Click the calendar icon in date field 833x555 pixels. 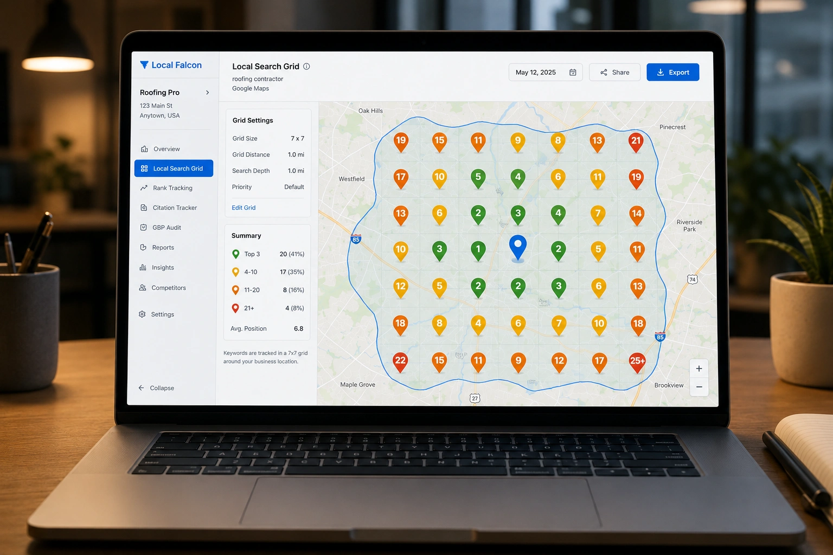click(x=573, y=73)
